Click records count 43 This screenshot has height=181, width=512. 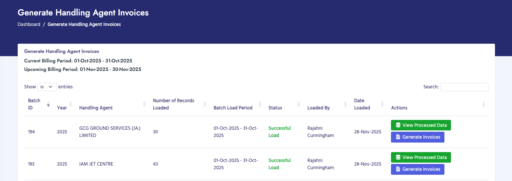(x=155, y=164)
